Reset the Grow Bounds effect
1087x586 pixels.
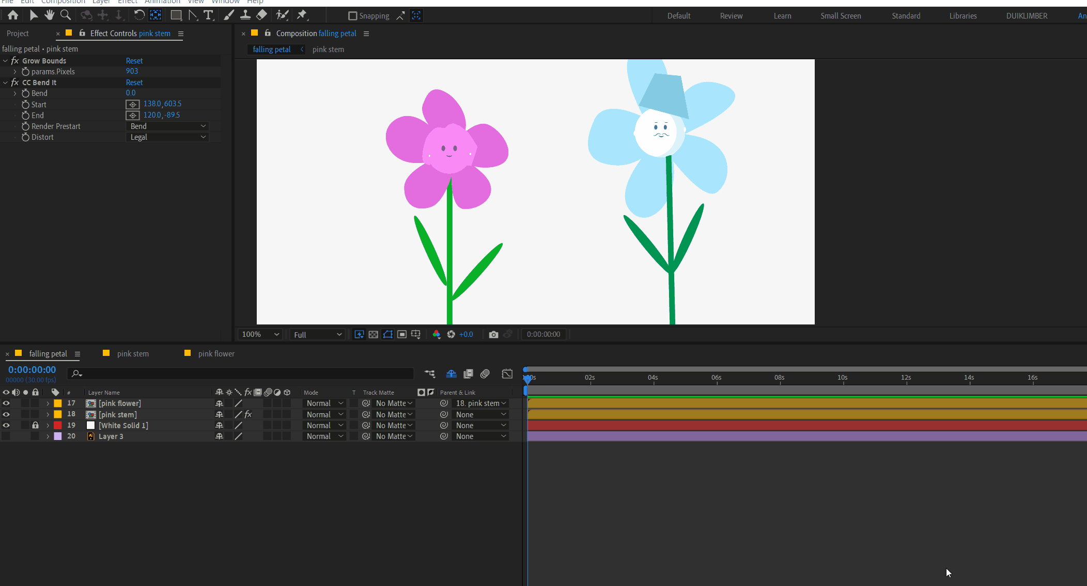134,61
